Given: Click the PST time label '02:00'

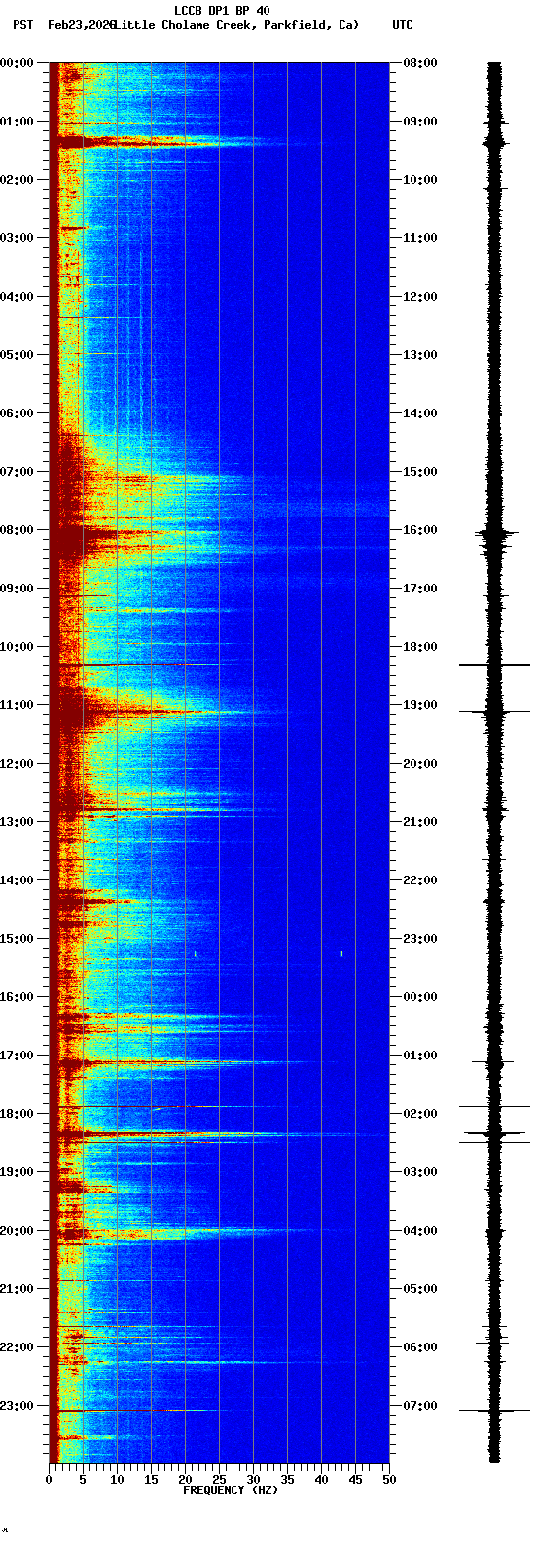Looking at the screenshot, I should [x=17, y=180].
